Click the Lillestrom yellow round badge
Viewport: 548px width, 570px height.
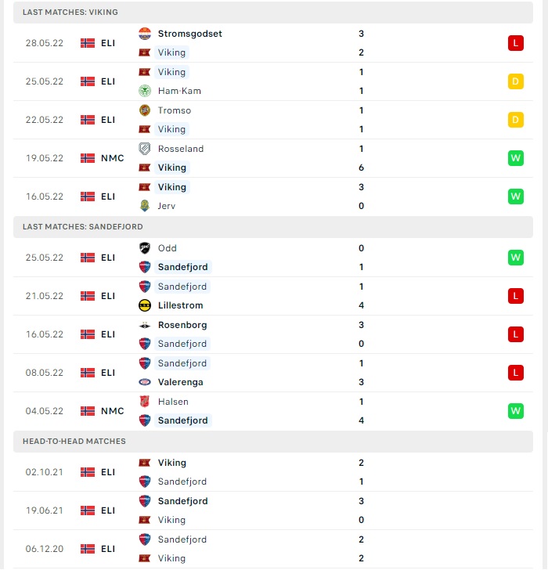145,305
